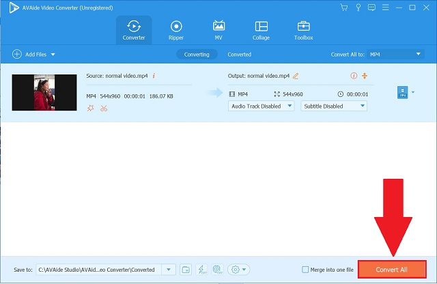Expand the Add Files dropdown arrow

click(53, 55)
